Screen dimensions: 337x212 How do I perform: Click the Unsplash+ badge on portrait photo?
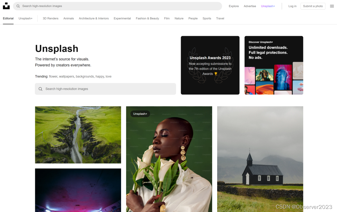click(x=140, y=114)
